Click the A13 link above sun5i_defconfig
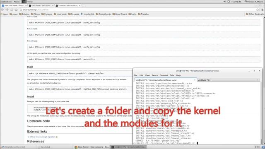 [x=32, y=29]
